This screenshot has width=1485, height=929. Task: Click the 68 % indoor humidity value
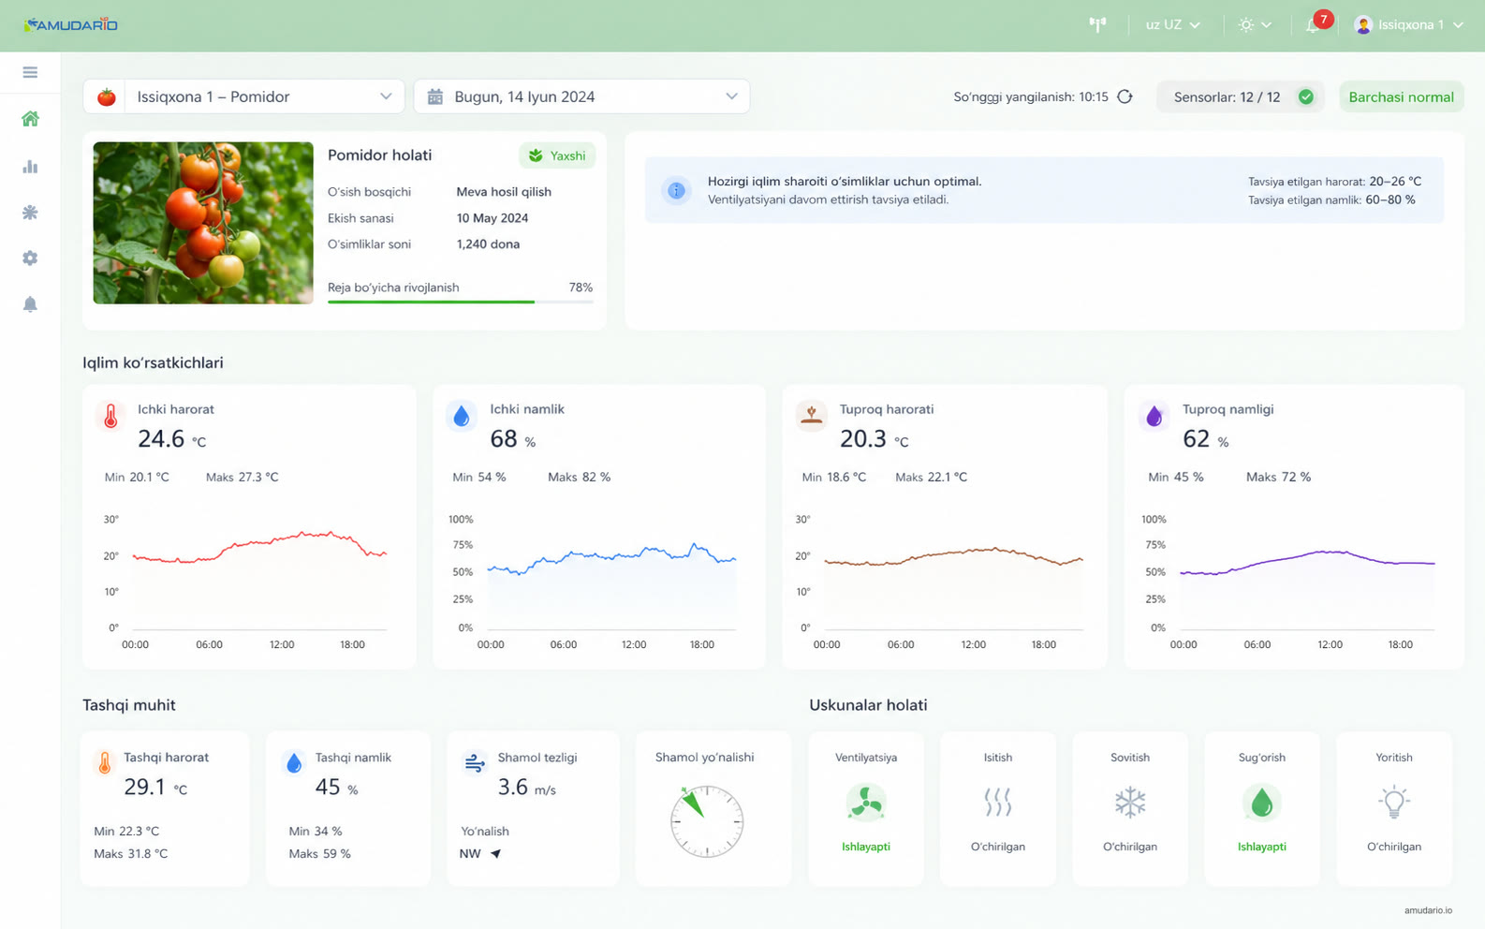pyautogui.click(x=512, y=439)
